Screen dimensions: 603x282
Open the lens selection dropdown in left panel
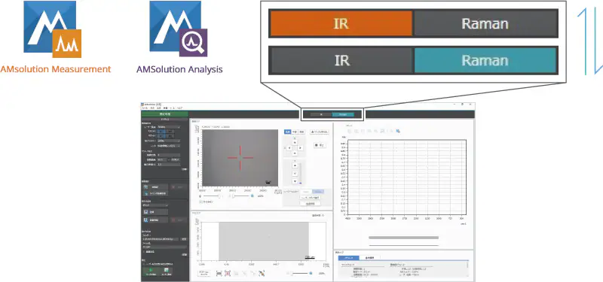pos(168,146)
